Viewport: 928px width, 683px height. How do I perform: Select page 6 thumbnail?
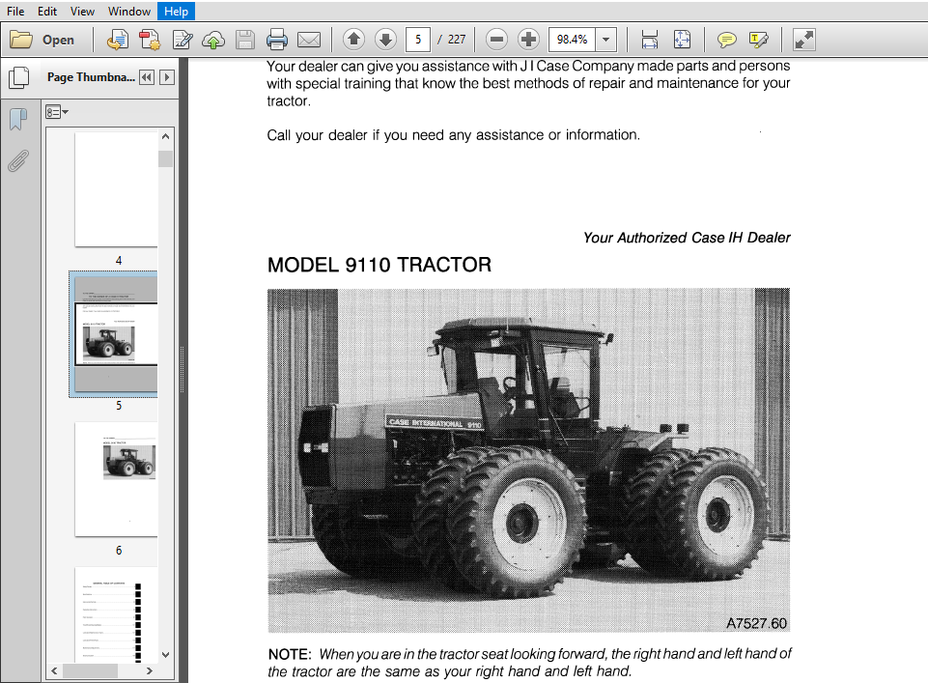tap(116, 479)
